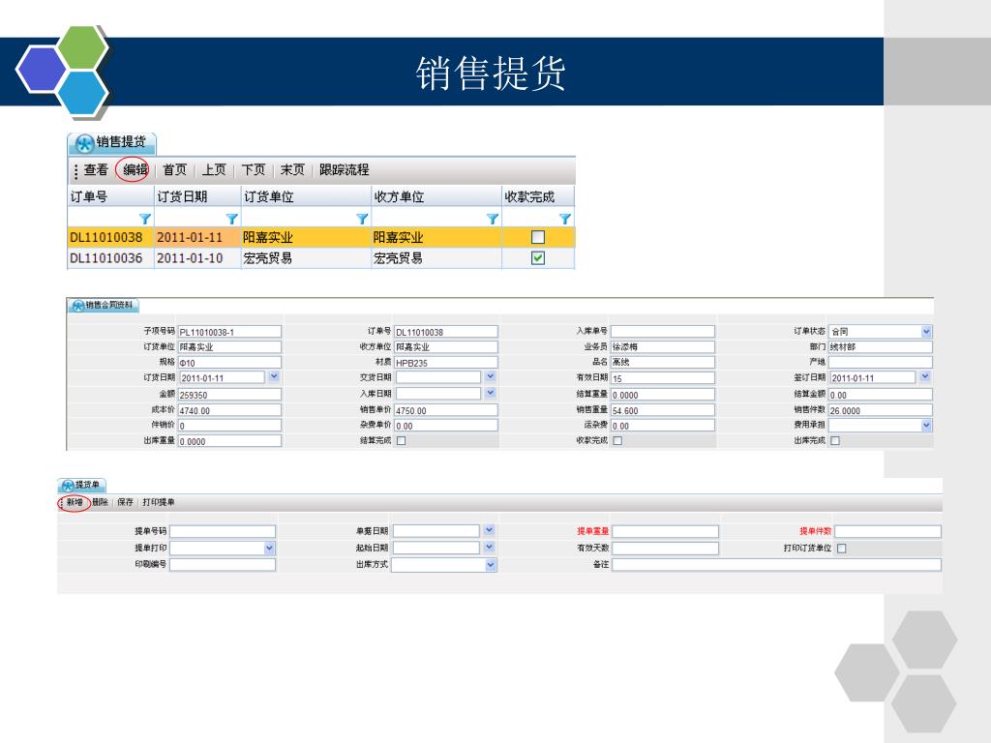Select order row DL11010038
The width and height of the screenshot is (991, 743).
tap(321, 237)
